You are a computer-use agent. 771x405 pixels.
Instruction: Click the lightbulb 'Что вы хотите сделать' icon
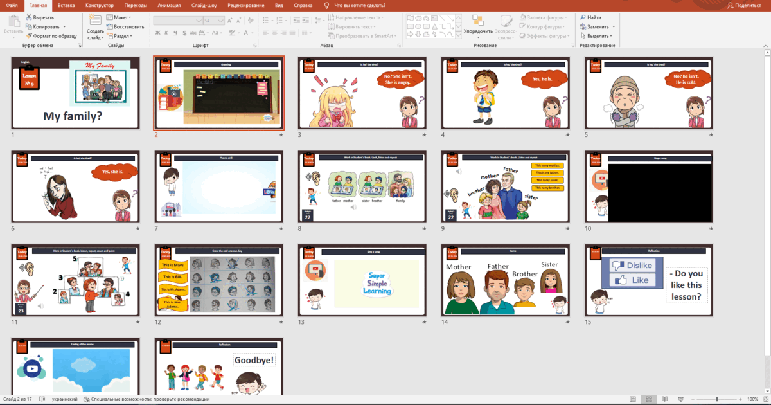tap(327, 5)
